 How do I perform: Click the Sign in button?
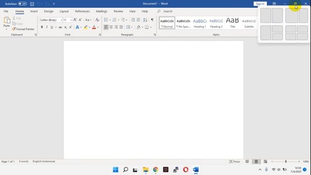[260, 4]
